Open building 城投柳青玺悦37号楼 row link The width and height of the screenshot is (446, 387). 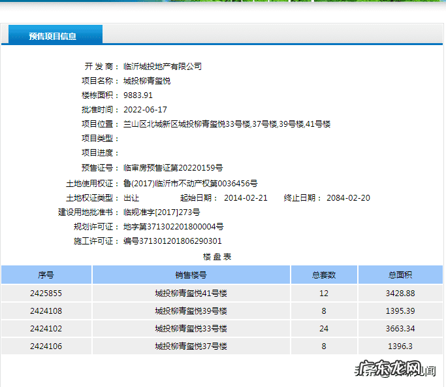(x=191, y=346)
